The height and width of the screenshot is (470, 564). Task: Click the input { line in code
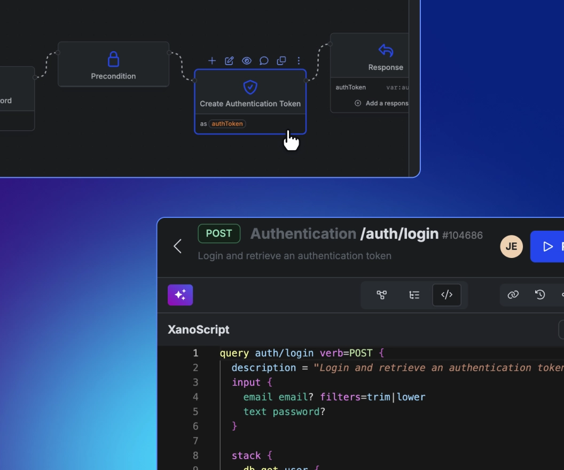tap(252, 382)
